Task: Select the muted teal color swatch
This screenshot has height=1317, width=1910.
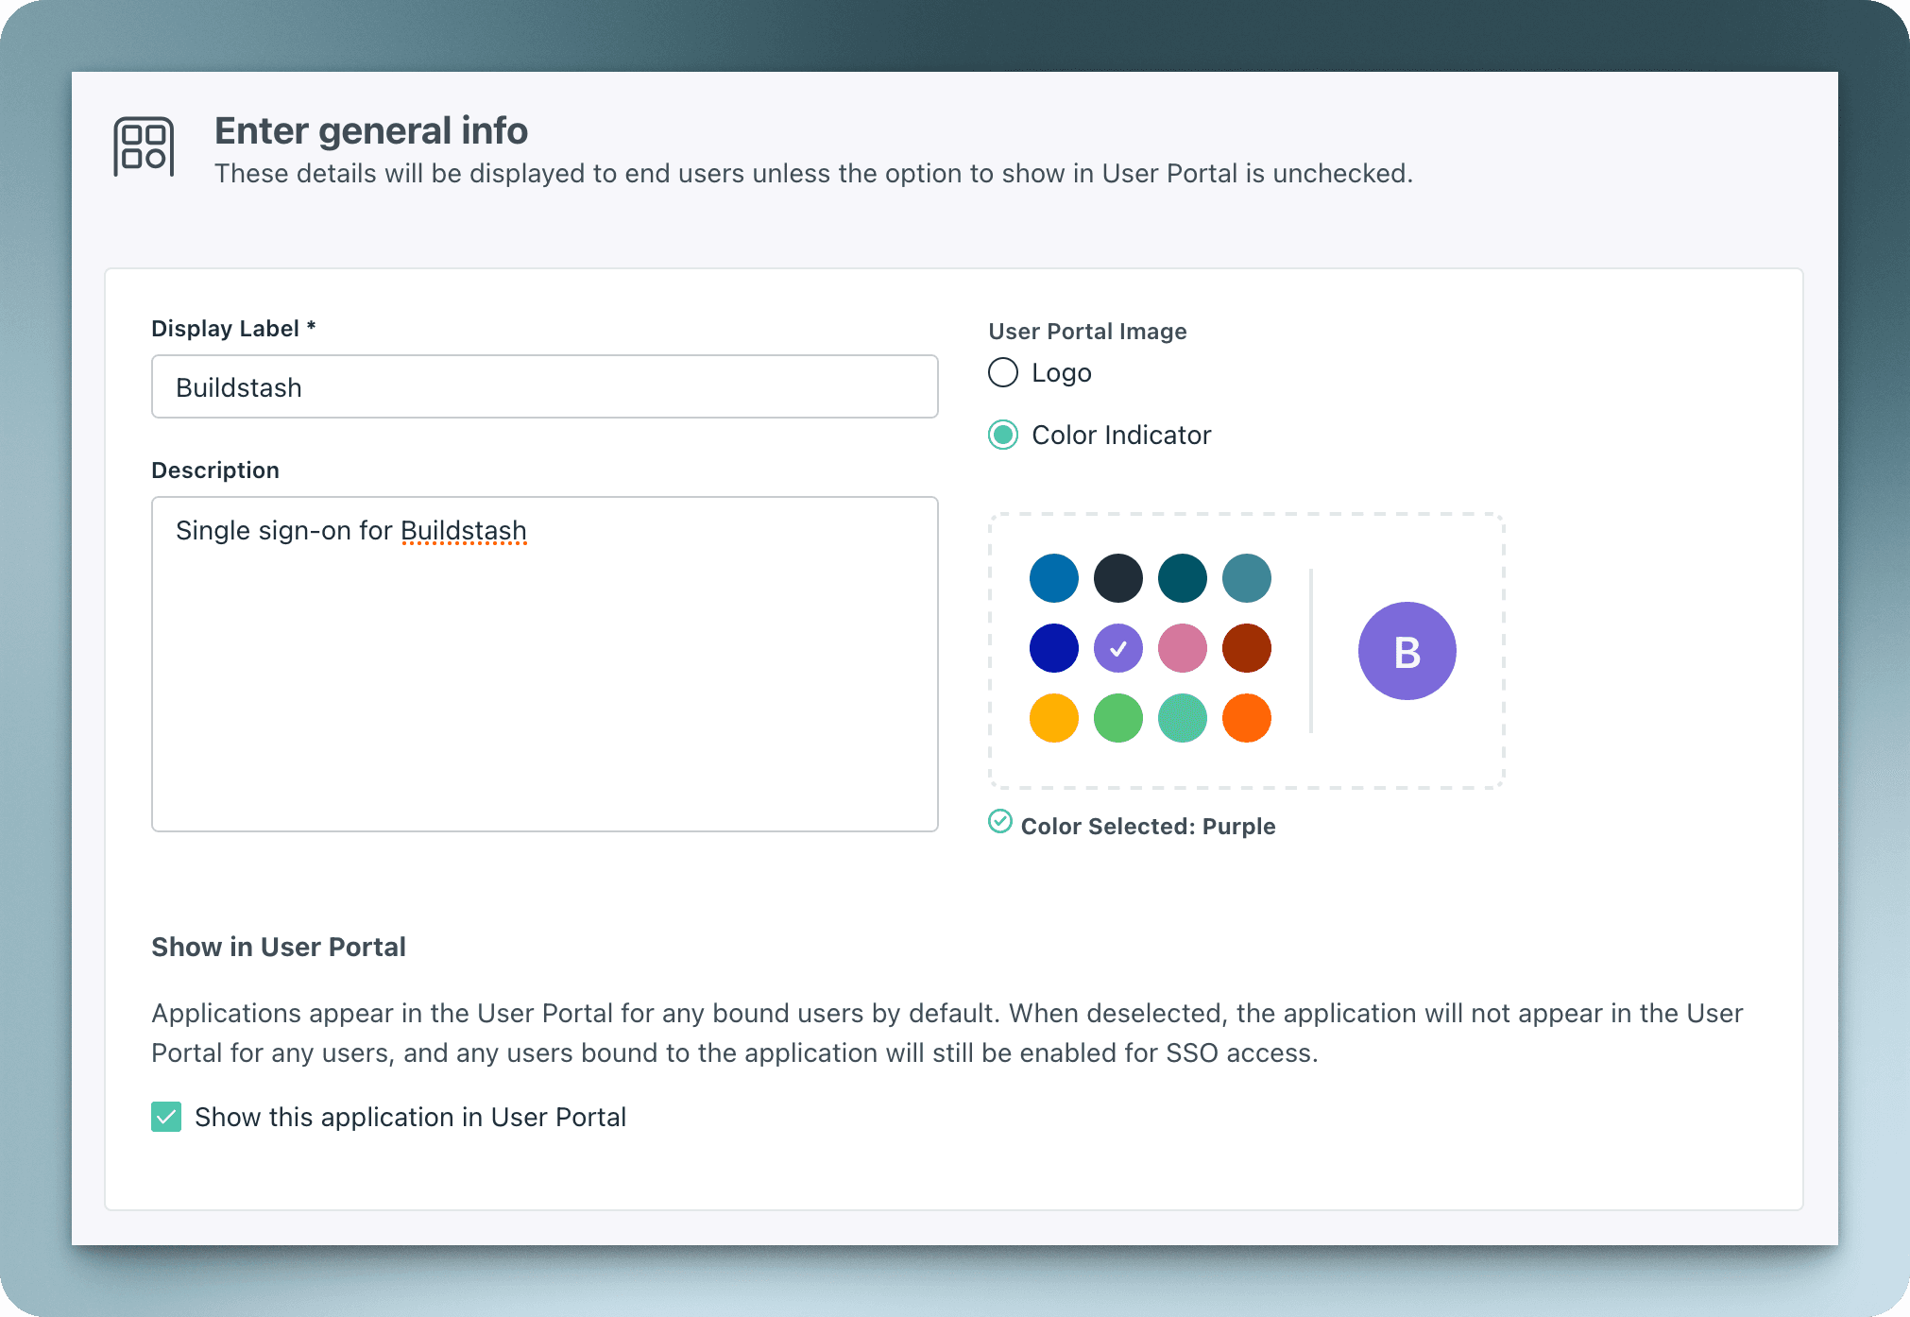Action: (x=1246, y=578)
